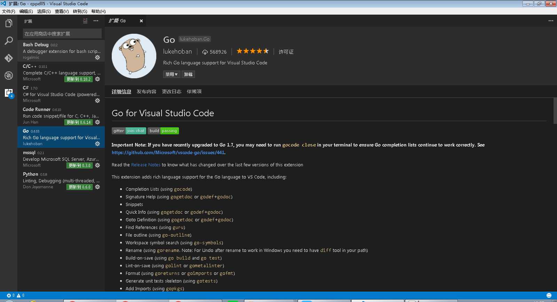Viewport: 557px width, 302px height.
Task: Open the vscode-go issues/441 GitHub link
Action: pyautogui.click(x=168, y=152)
